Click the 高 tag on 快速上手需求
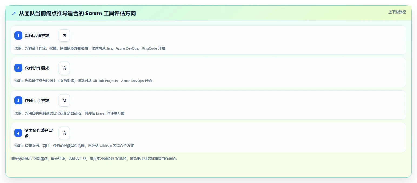The height and width of the screenshot is (183, 417). click(64, 100)
